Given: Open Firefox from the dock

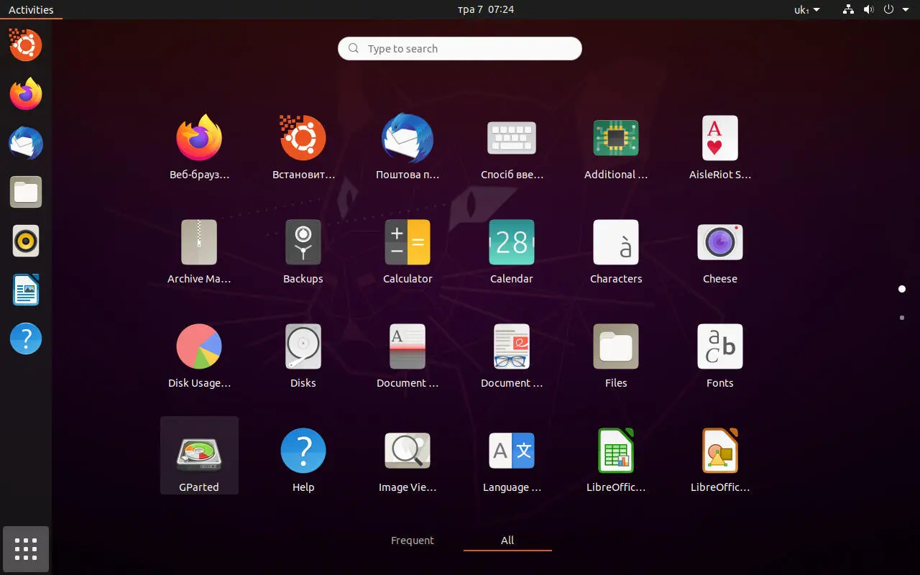Looking at the screenshot, I should 26,94.
